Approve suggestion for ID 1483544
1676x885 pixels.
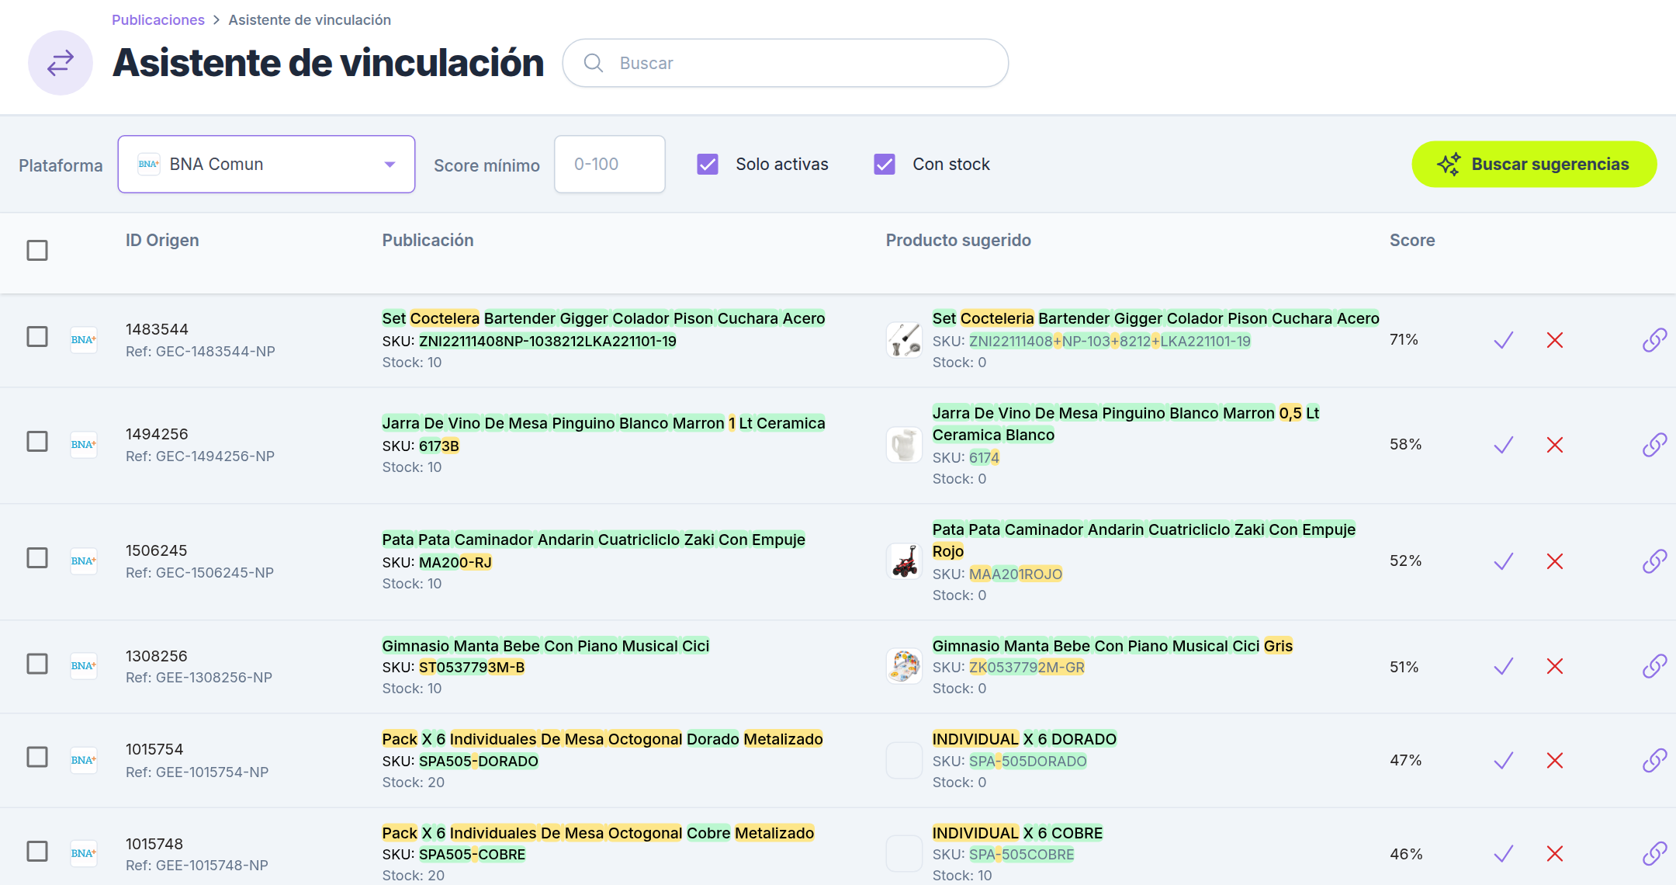pos(1504,340)
